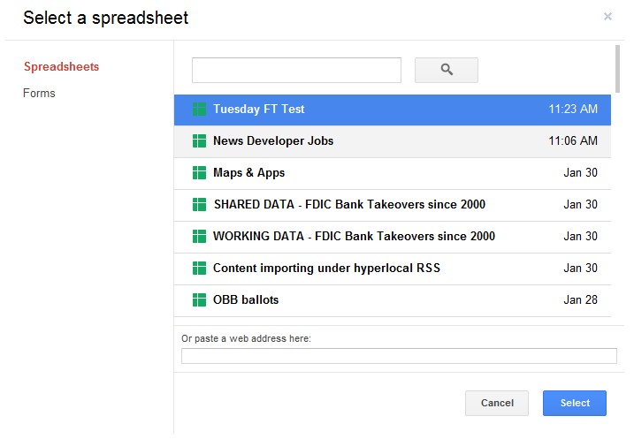Click spreadsheet icon beside Maps & Apps

point(199,173)
